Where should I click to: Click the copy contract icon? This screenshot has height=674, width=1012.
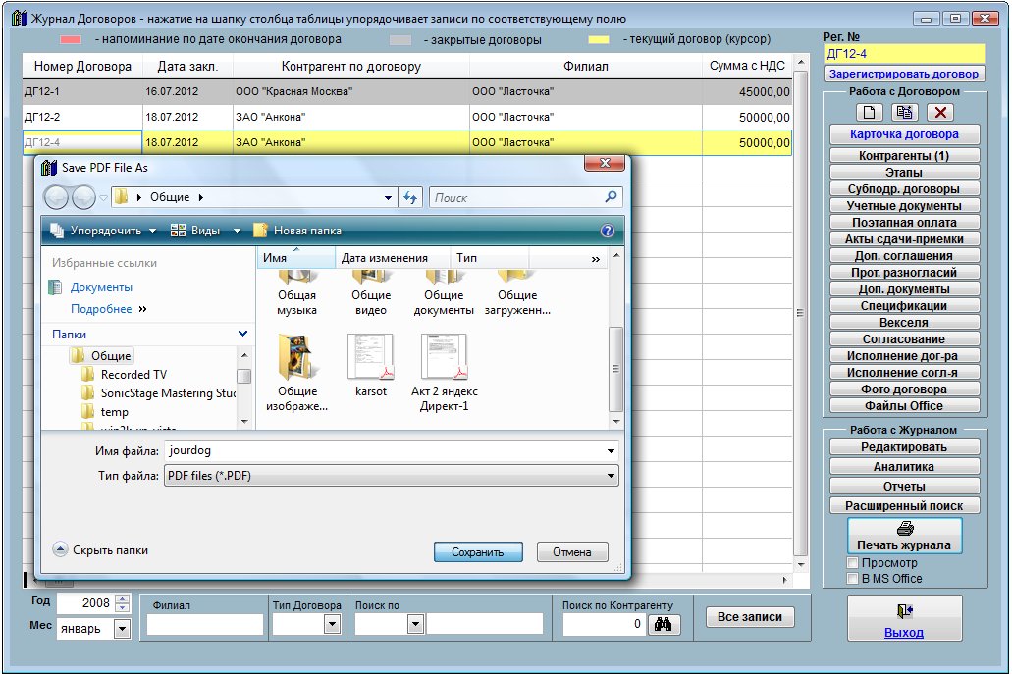click(x=904, y=113)
